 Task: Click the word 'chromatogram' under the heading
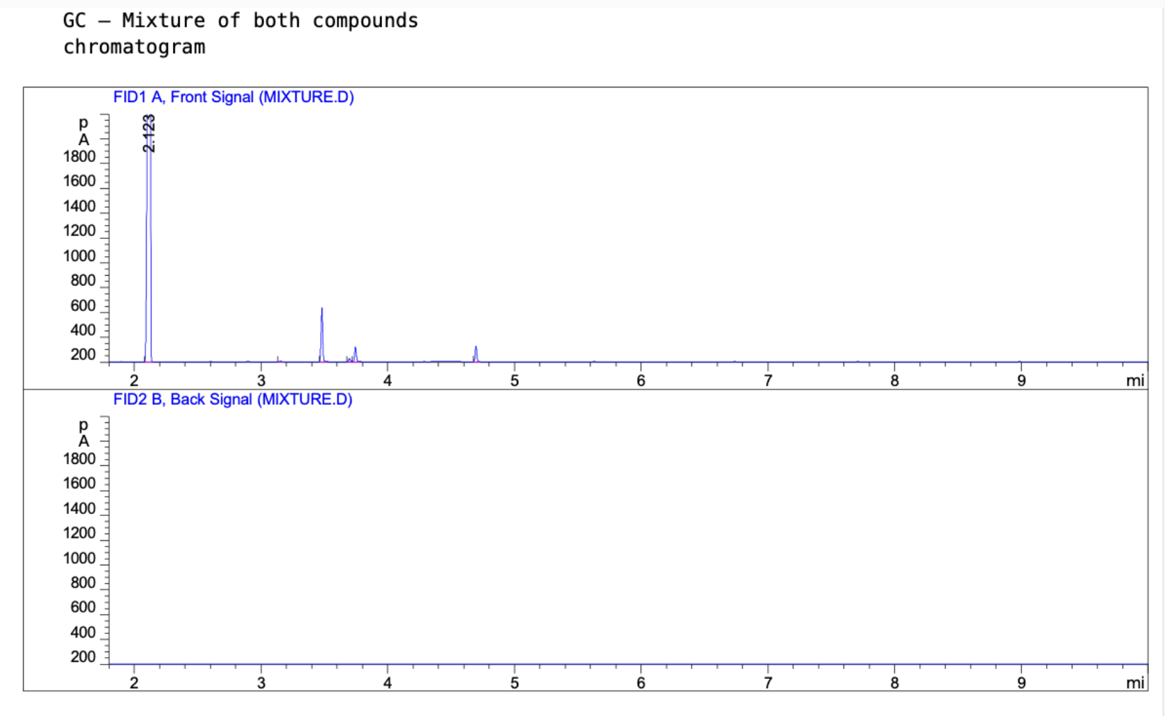pos(134,47)
